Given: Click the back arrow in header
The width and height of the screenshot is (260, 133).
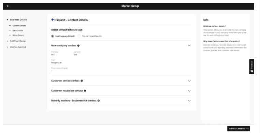Looking at the screenshot, I should pyautogui.click(x=8, y=6).
